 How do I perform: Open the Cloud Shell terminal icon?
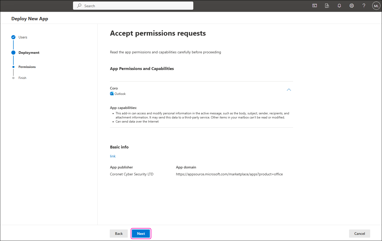[x=314, y=6]
